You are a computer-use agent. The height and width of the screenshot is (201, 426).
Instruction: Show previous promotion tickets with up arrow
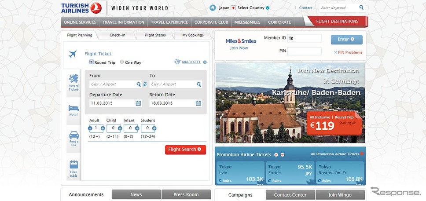(x=276, y=154)
